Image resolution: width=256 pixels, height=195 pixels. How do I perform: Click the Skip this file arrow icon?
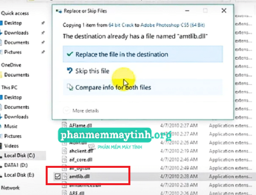pos(70,71)
